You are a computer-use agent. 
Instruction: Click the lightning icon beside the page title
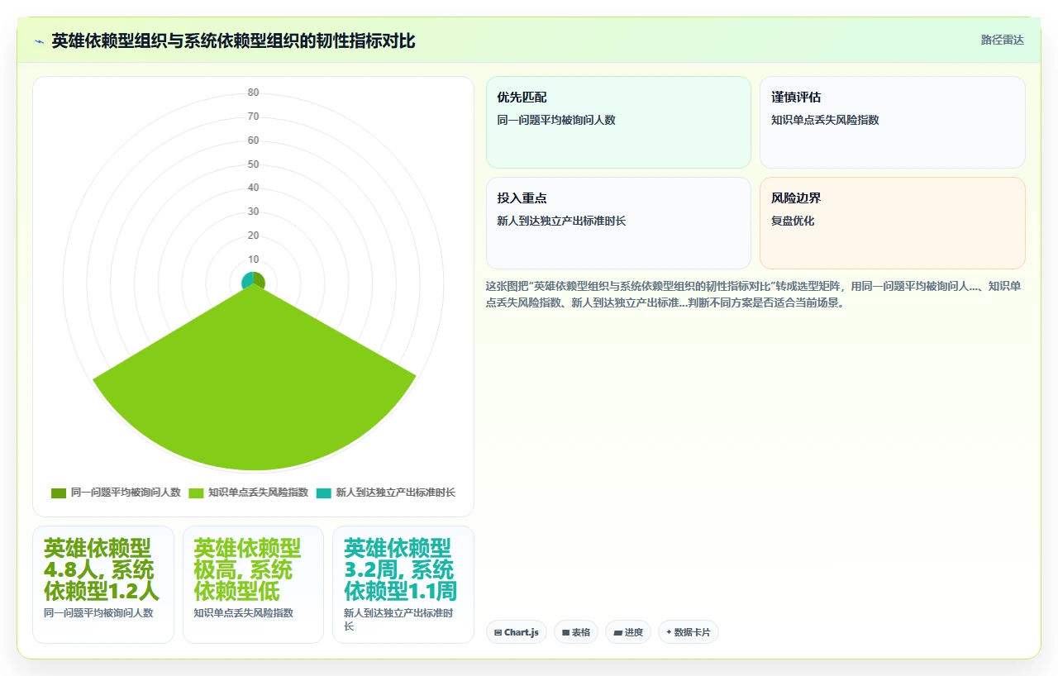pyautogui.click(x=39, y=40)
